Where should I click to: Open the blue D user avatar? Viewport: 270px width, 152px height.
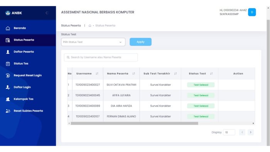pyautogui.click(x=252, y=12)
